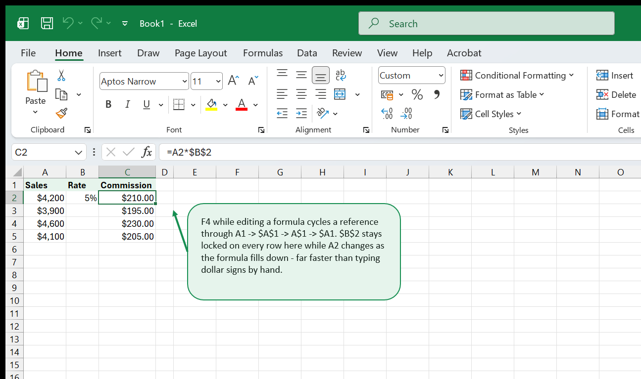
Task: Apply middle align icon
Action: pos(301,75)
